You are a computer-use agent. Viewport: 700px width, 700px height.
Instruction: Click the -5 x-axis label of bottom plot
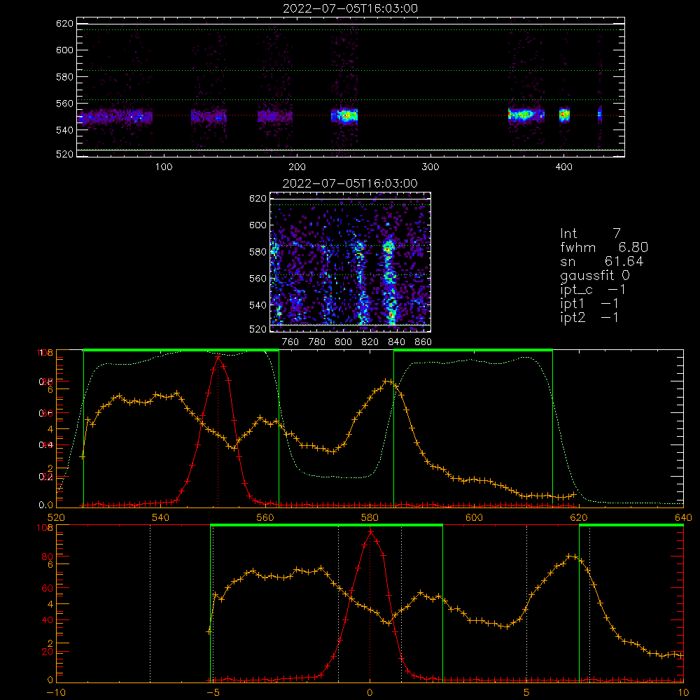(213, 693)
